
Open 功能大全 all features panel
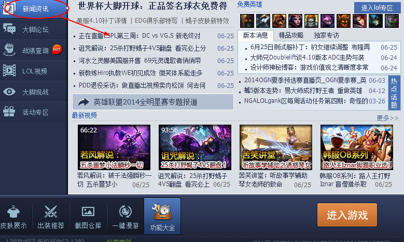[162, 216]
